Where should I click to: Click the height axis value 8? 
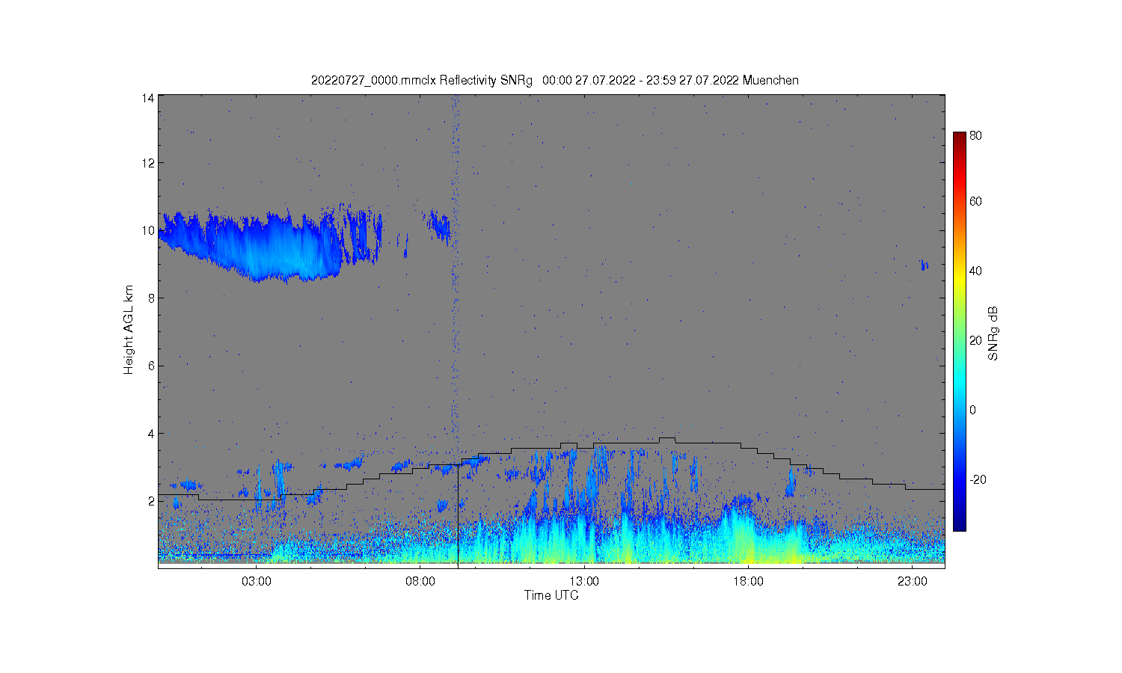tap(152, 298)
